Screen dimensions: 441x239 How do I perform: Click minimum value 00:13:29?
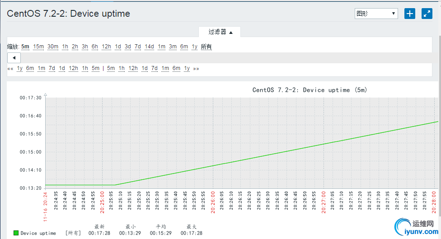tap(130, 233)
